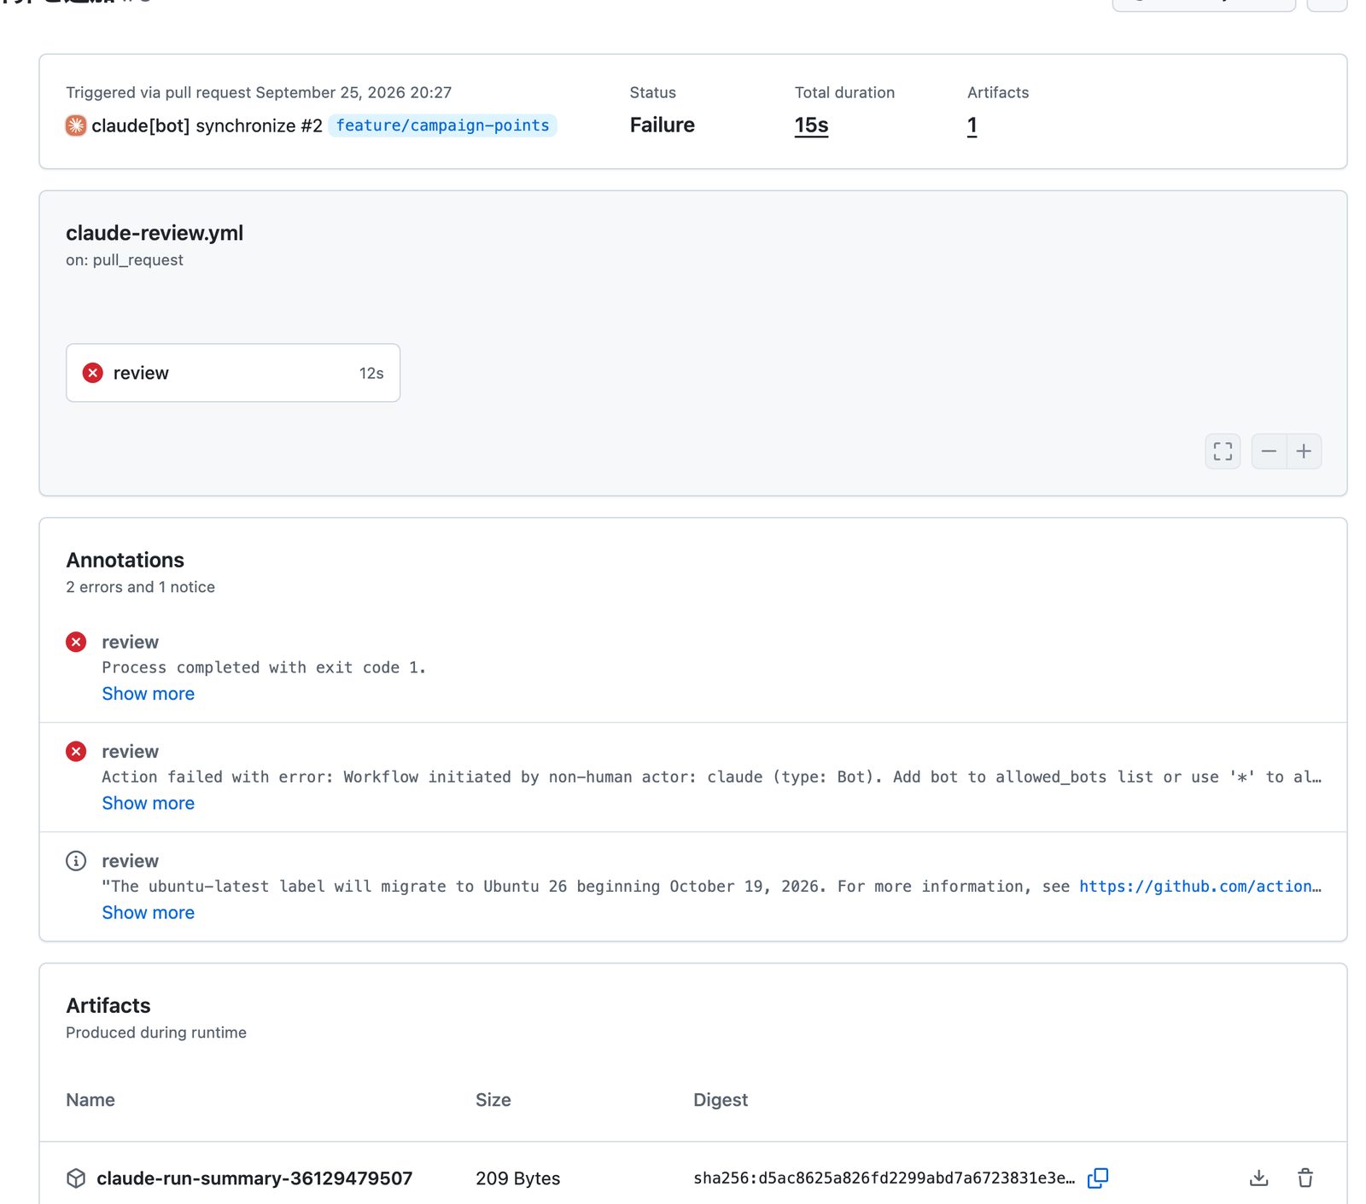Click the '209 Bytes' size cell
Viewport: 1366px width, 1204px height.
click(517, 1178)
